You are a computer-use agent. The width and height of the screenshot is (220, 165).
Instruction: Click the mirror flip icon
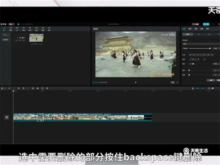38,88
